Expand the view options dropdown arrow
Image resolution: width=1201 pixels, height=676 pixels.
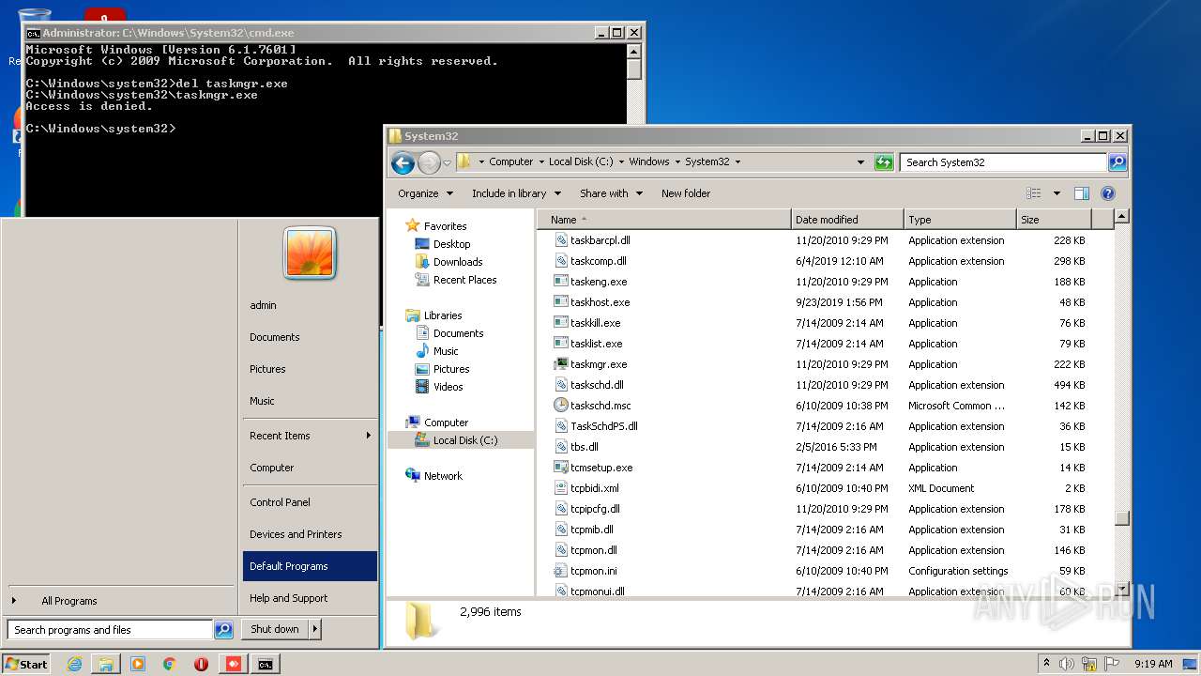[1057, 193]
